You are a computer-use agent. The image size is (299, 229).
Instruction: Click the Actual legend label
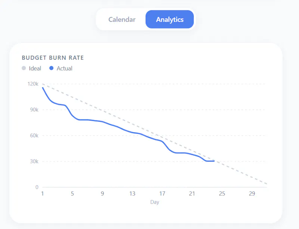coord(64,68)
